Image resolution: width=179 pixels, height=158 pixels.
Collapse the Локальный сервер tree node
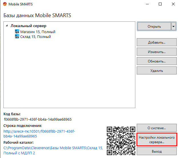[7, 26]
